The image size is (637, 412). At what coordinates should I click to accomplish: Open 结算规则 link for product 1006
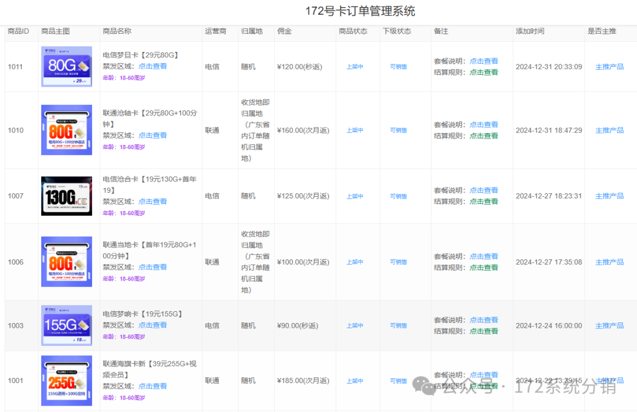[x=483, y=268]
